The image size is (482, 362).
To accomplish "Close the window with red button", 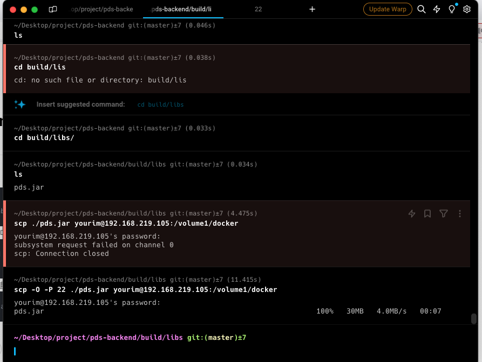I will pos(13,10).
